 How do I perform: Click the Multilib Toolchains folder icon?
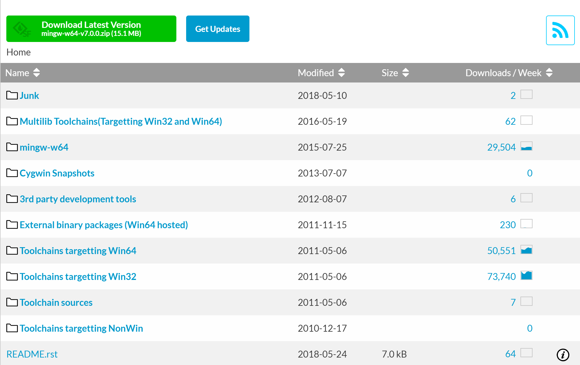[12, 121]
